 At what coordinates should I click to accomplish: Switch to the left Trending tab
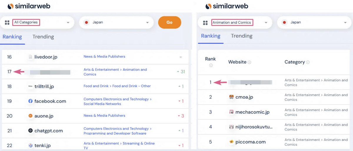[x=43, y=37]
